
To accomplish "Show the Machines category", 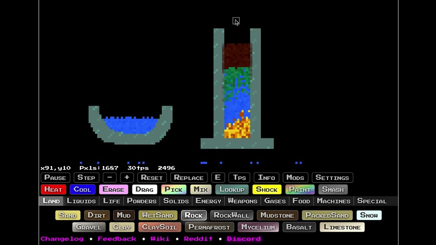I will tap(333, 201).
